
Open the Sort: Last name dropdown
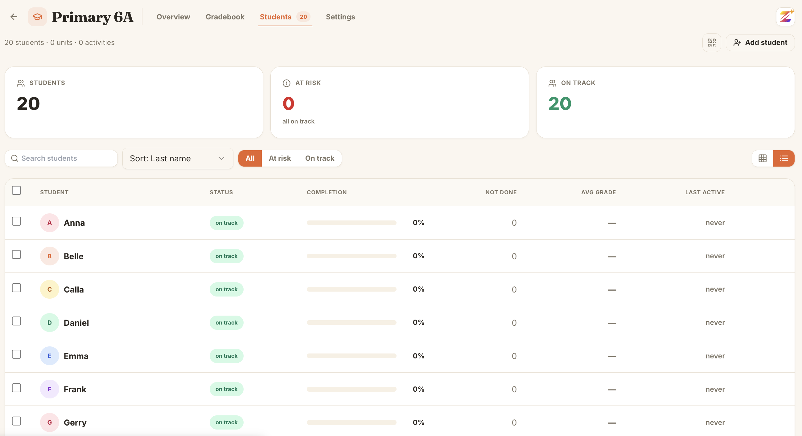coord(178,158)
